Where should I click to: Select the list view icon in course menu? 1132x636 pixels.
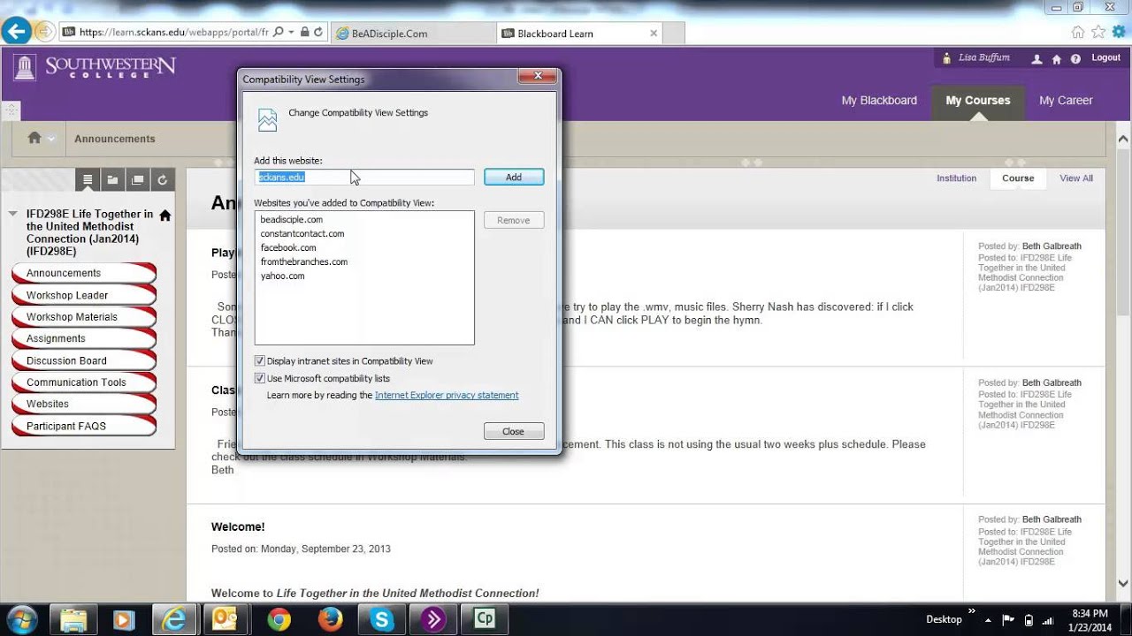[x=88, y=180]
